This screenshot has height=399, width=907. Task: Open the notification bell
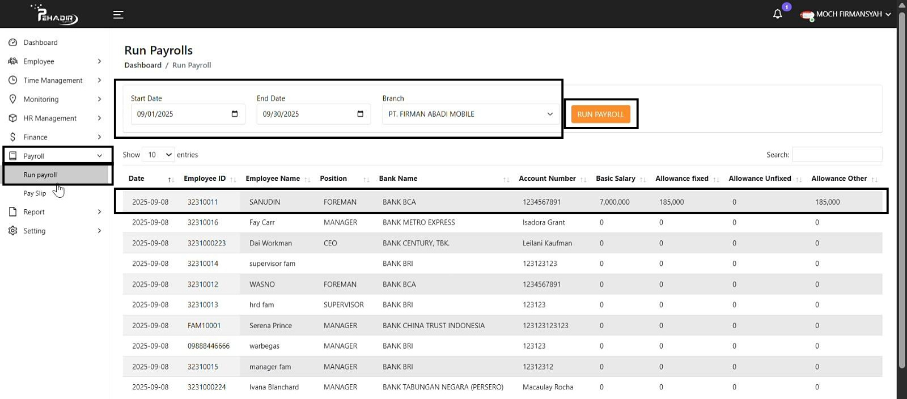pyautogui.click(x=778, y=14)
